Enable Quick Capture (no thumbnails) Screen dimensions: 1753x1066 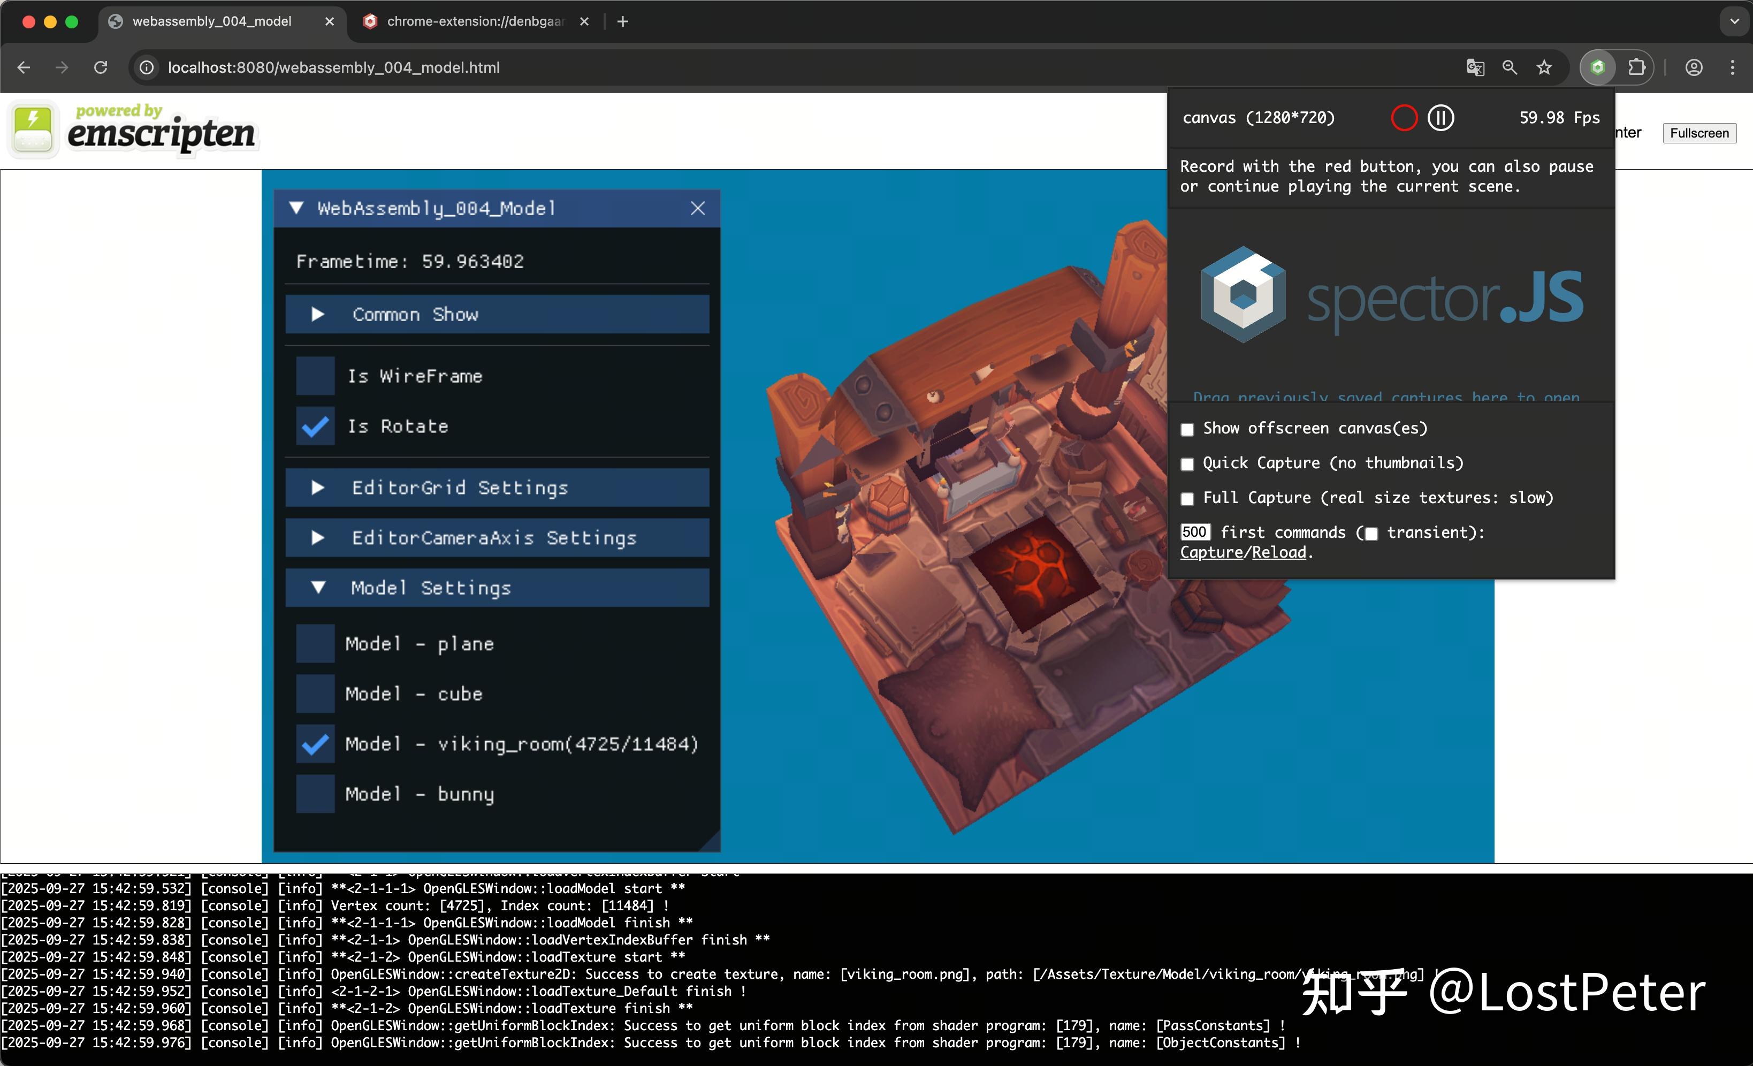pos(1187,464)
